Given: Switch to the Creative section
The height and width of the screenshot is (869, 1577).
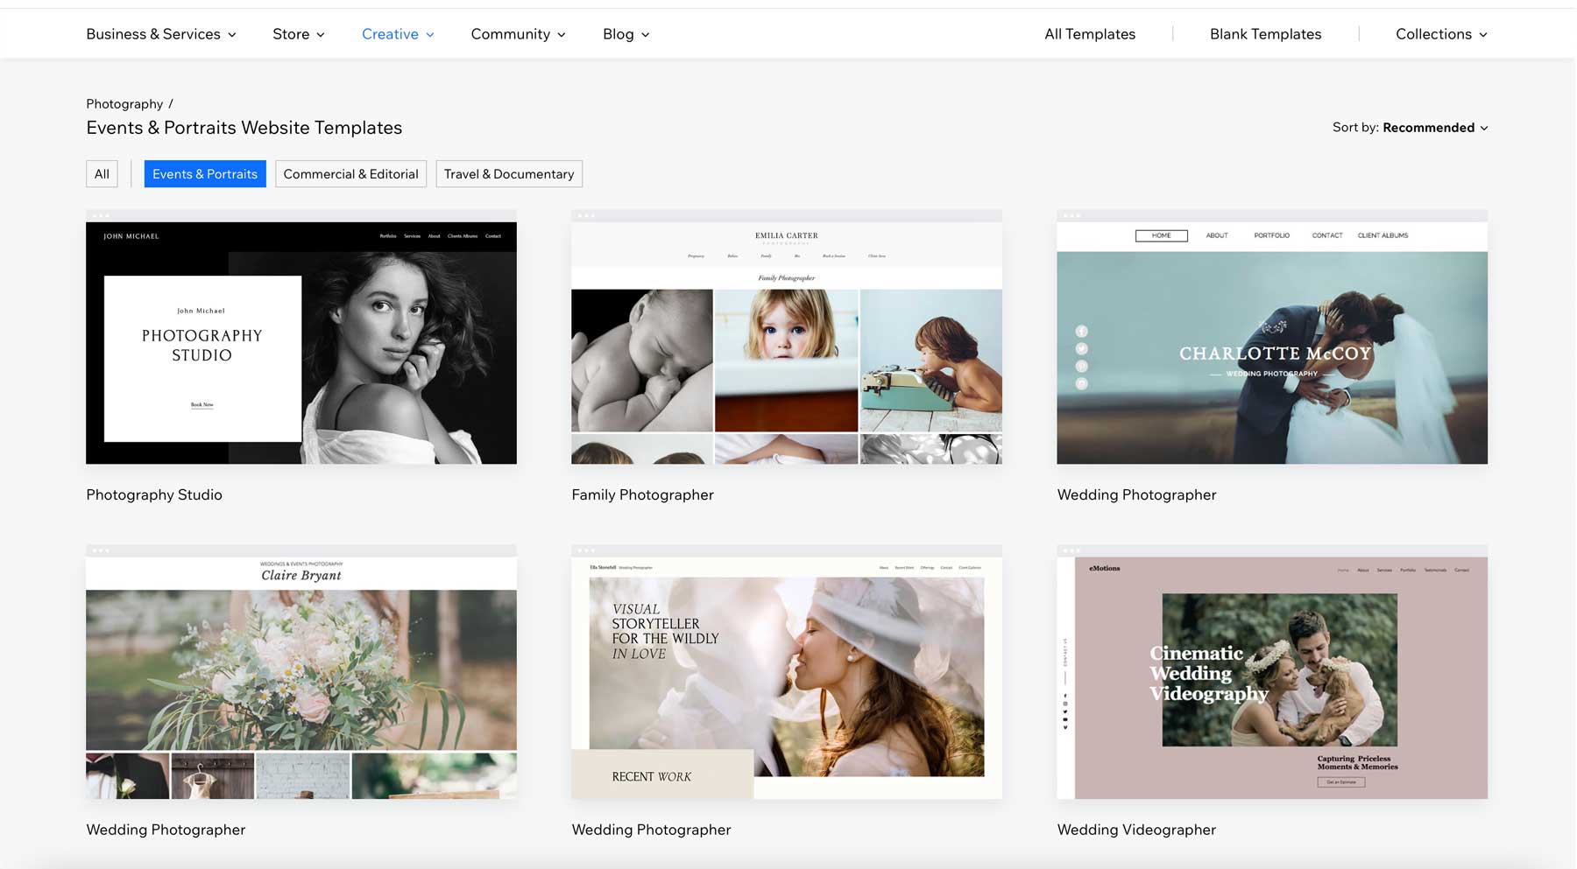Looking at the screenshot, I should pyautogui.click(x=396, y=33).
